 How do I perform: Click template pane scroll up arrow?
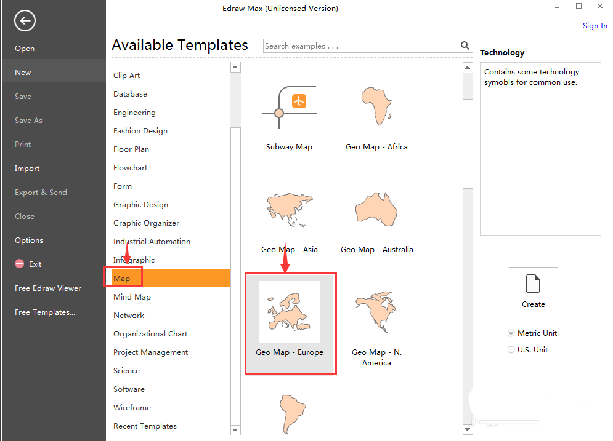click(468, 68)
